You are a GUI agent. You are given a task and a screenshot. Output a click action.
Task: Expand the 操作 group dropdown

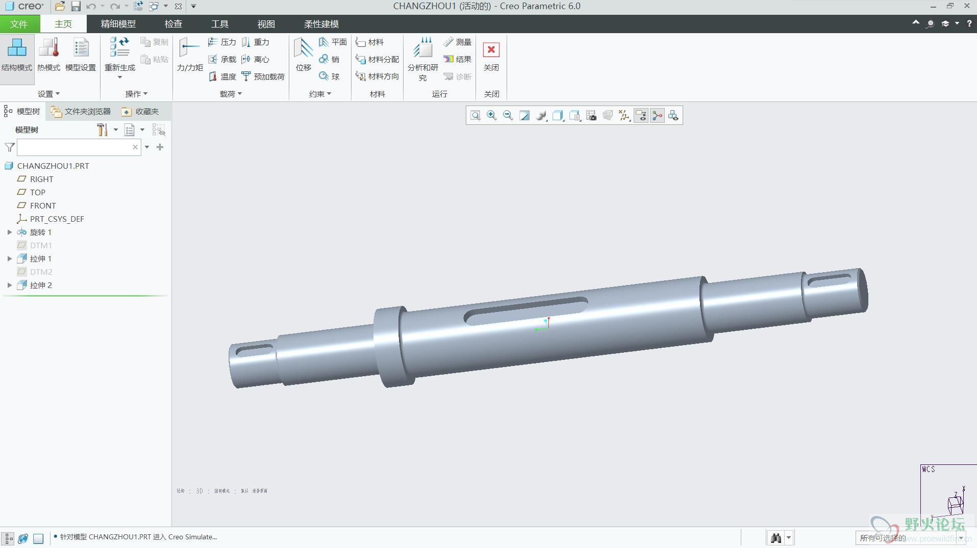pos(136,94)
